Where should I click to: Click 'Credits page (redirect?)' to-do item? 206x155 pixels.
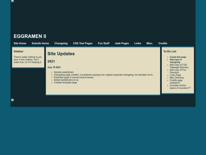(176, 82)
